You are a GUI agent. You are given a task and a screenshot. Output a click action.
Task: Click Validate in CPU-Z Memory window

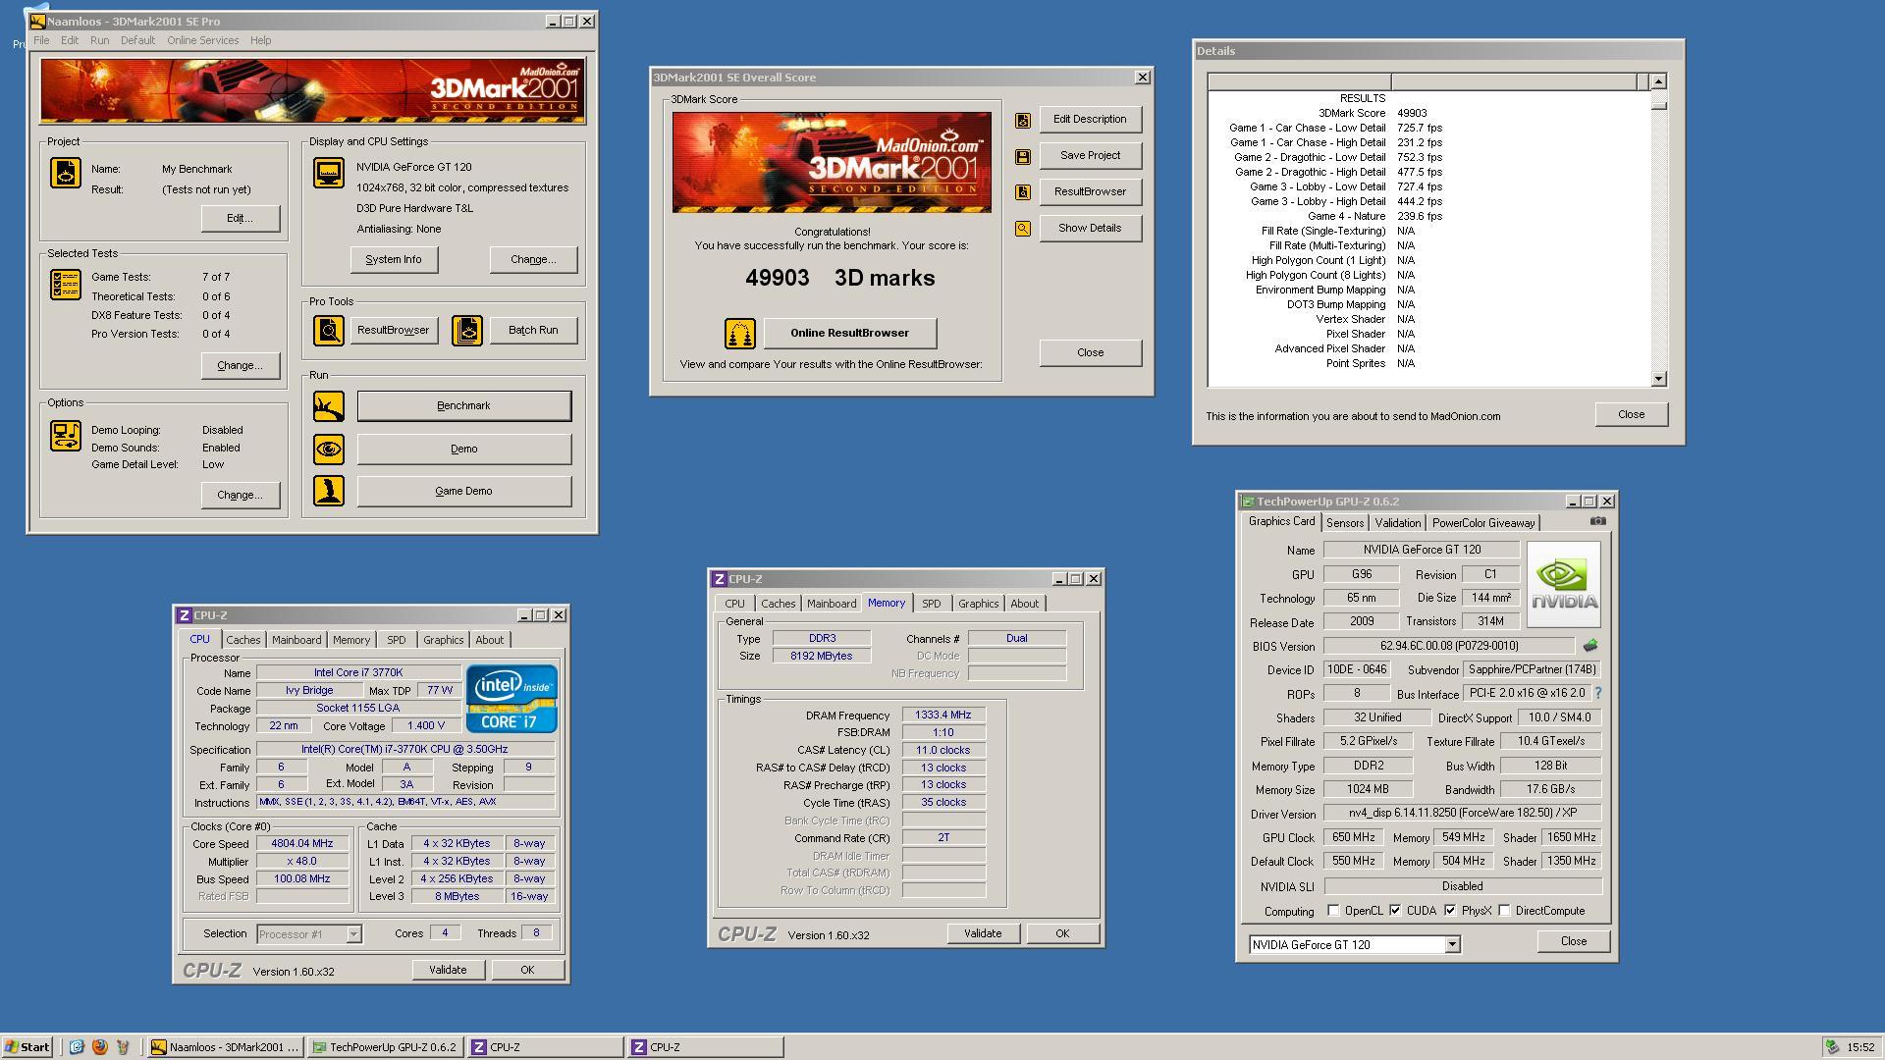pyautogui.click(x=983, y=934)
